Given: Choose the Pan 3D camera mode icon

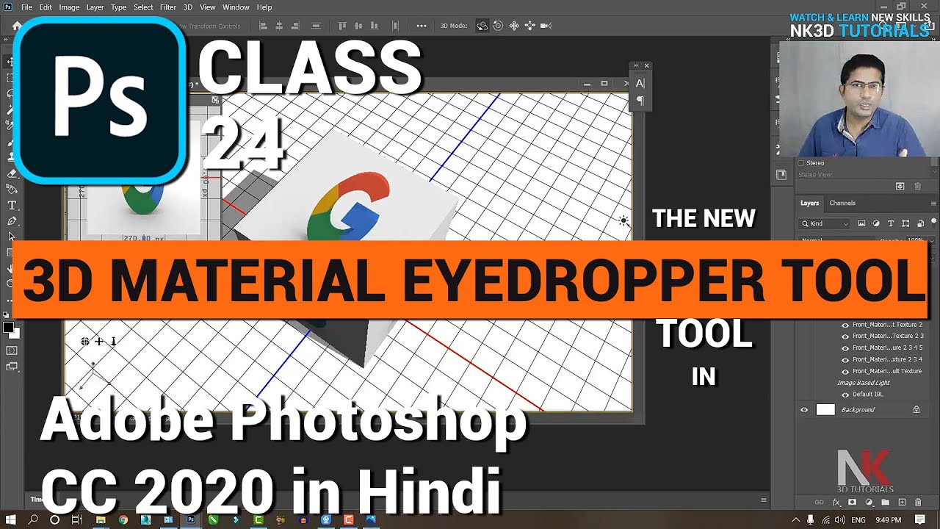Looking at the screenshot, I should [514, 26].
